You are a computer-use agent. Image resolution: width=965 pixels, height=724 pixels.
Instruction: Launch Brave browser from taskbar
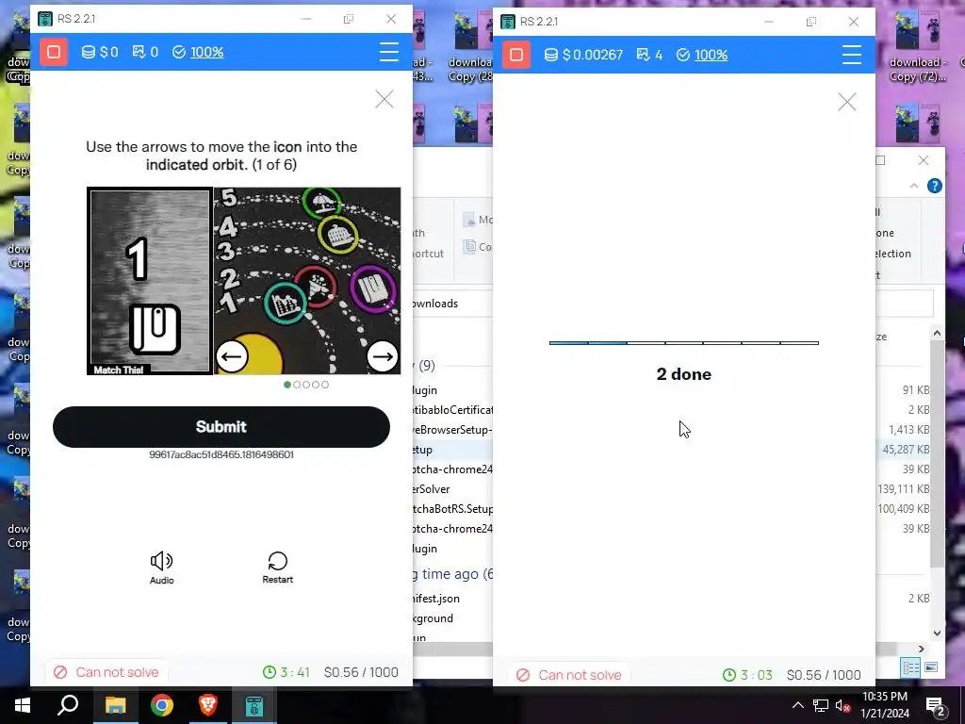click(208, 705)
